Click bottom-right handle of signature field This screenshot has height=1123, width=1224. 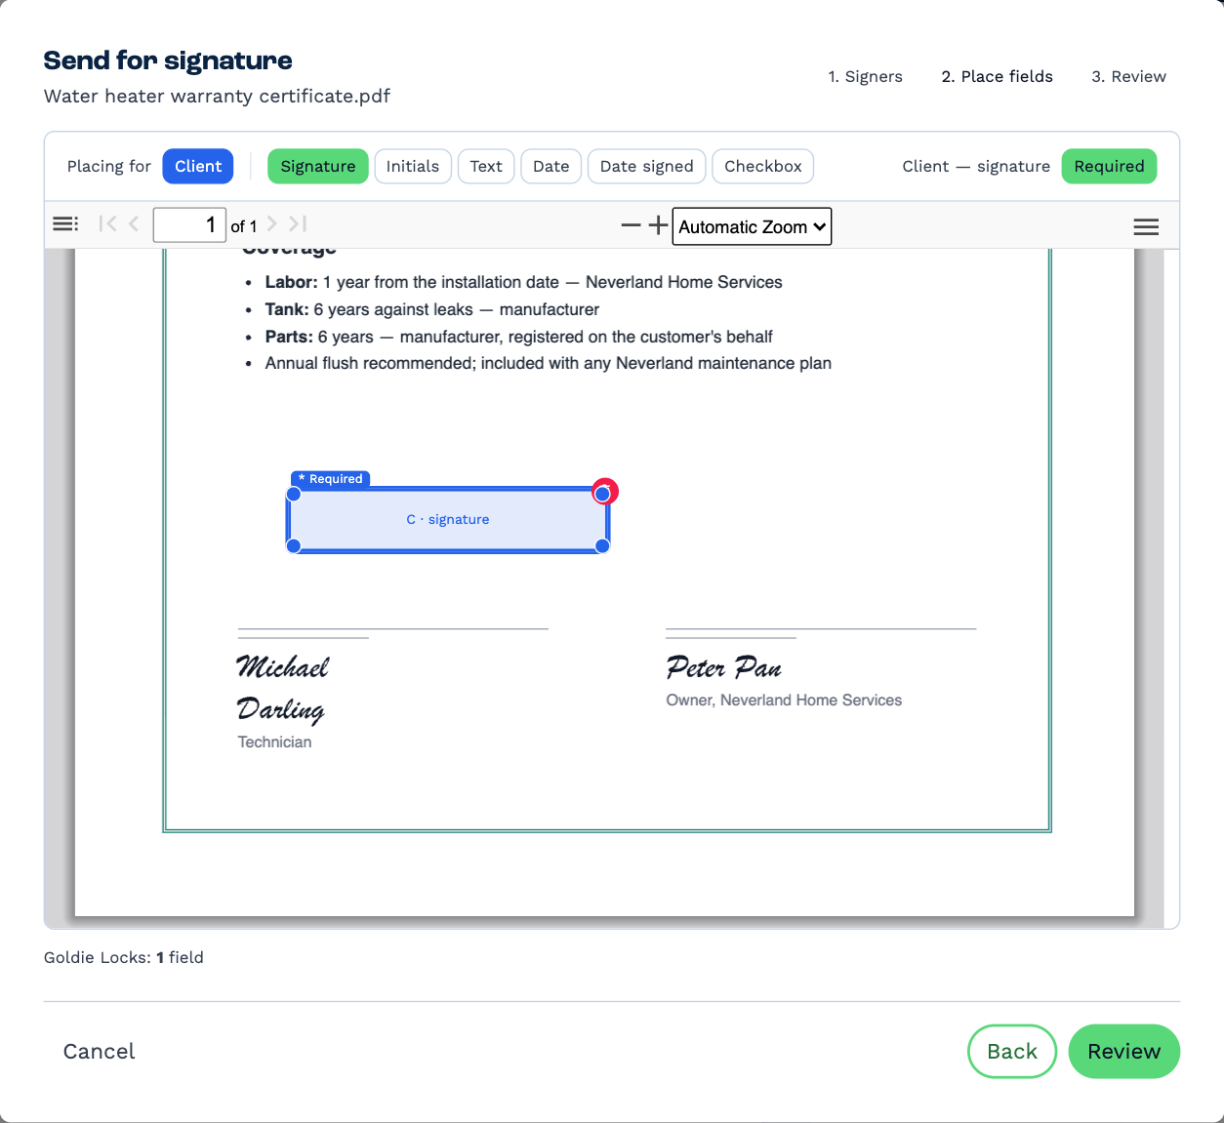[x=602, y=545]
